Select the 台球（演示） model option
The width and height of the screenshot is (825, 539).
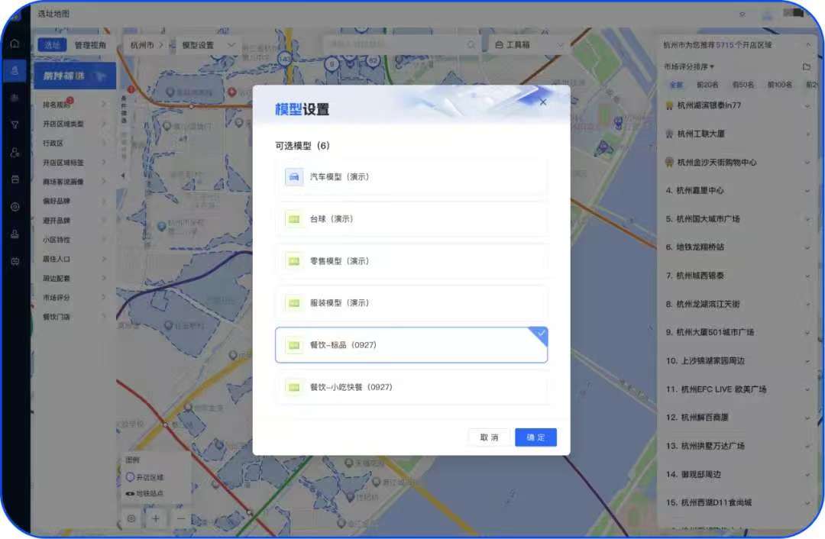411,219
